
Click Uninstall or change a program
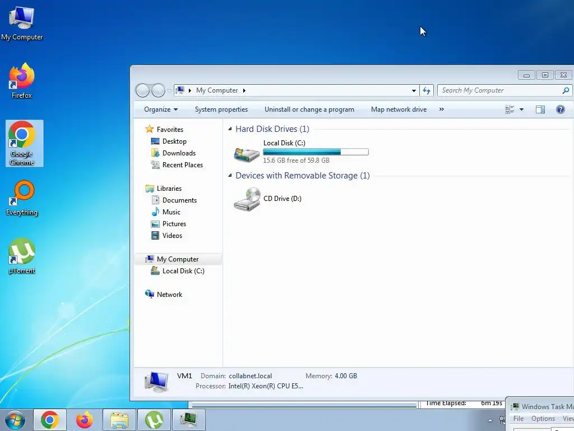pyautogui.click(x=309, y=109)
